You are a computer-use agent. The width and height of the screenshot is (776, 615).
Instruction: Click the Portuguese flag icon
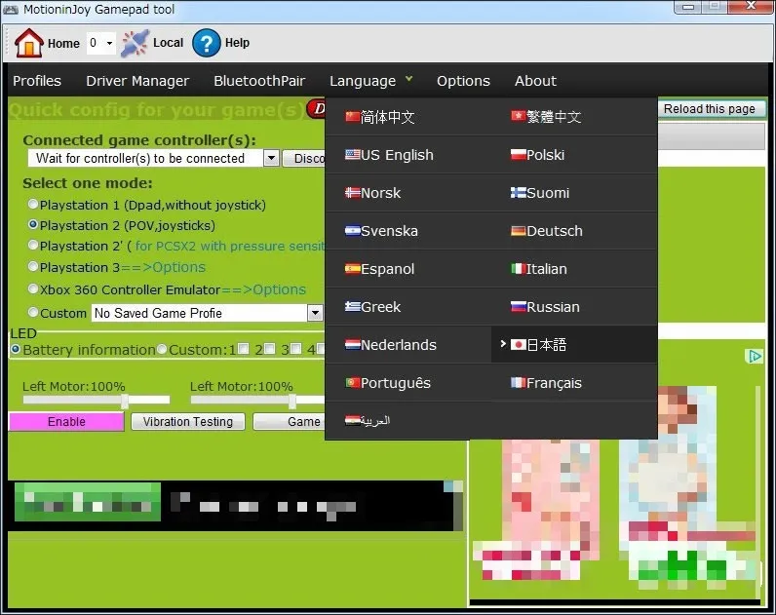coord(352,383)
